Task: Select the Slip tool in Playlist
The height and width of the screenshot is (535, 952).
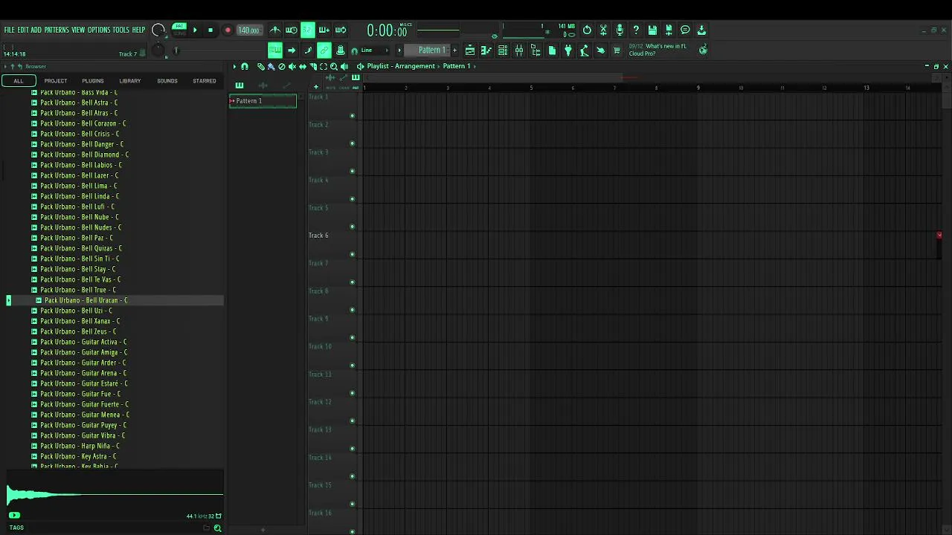Action: click(302, 66)
